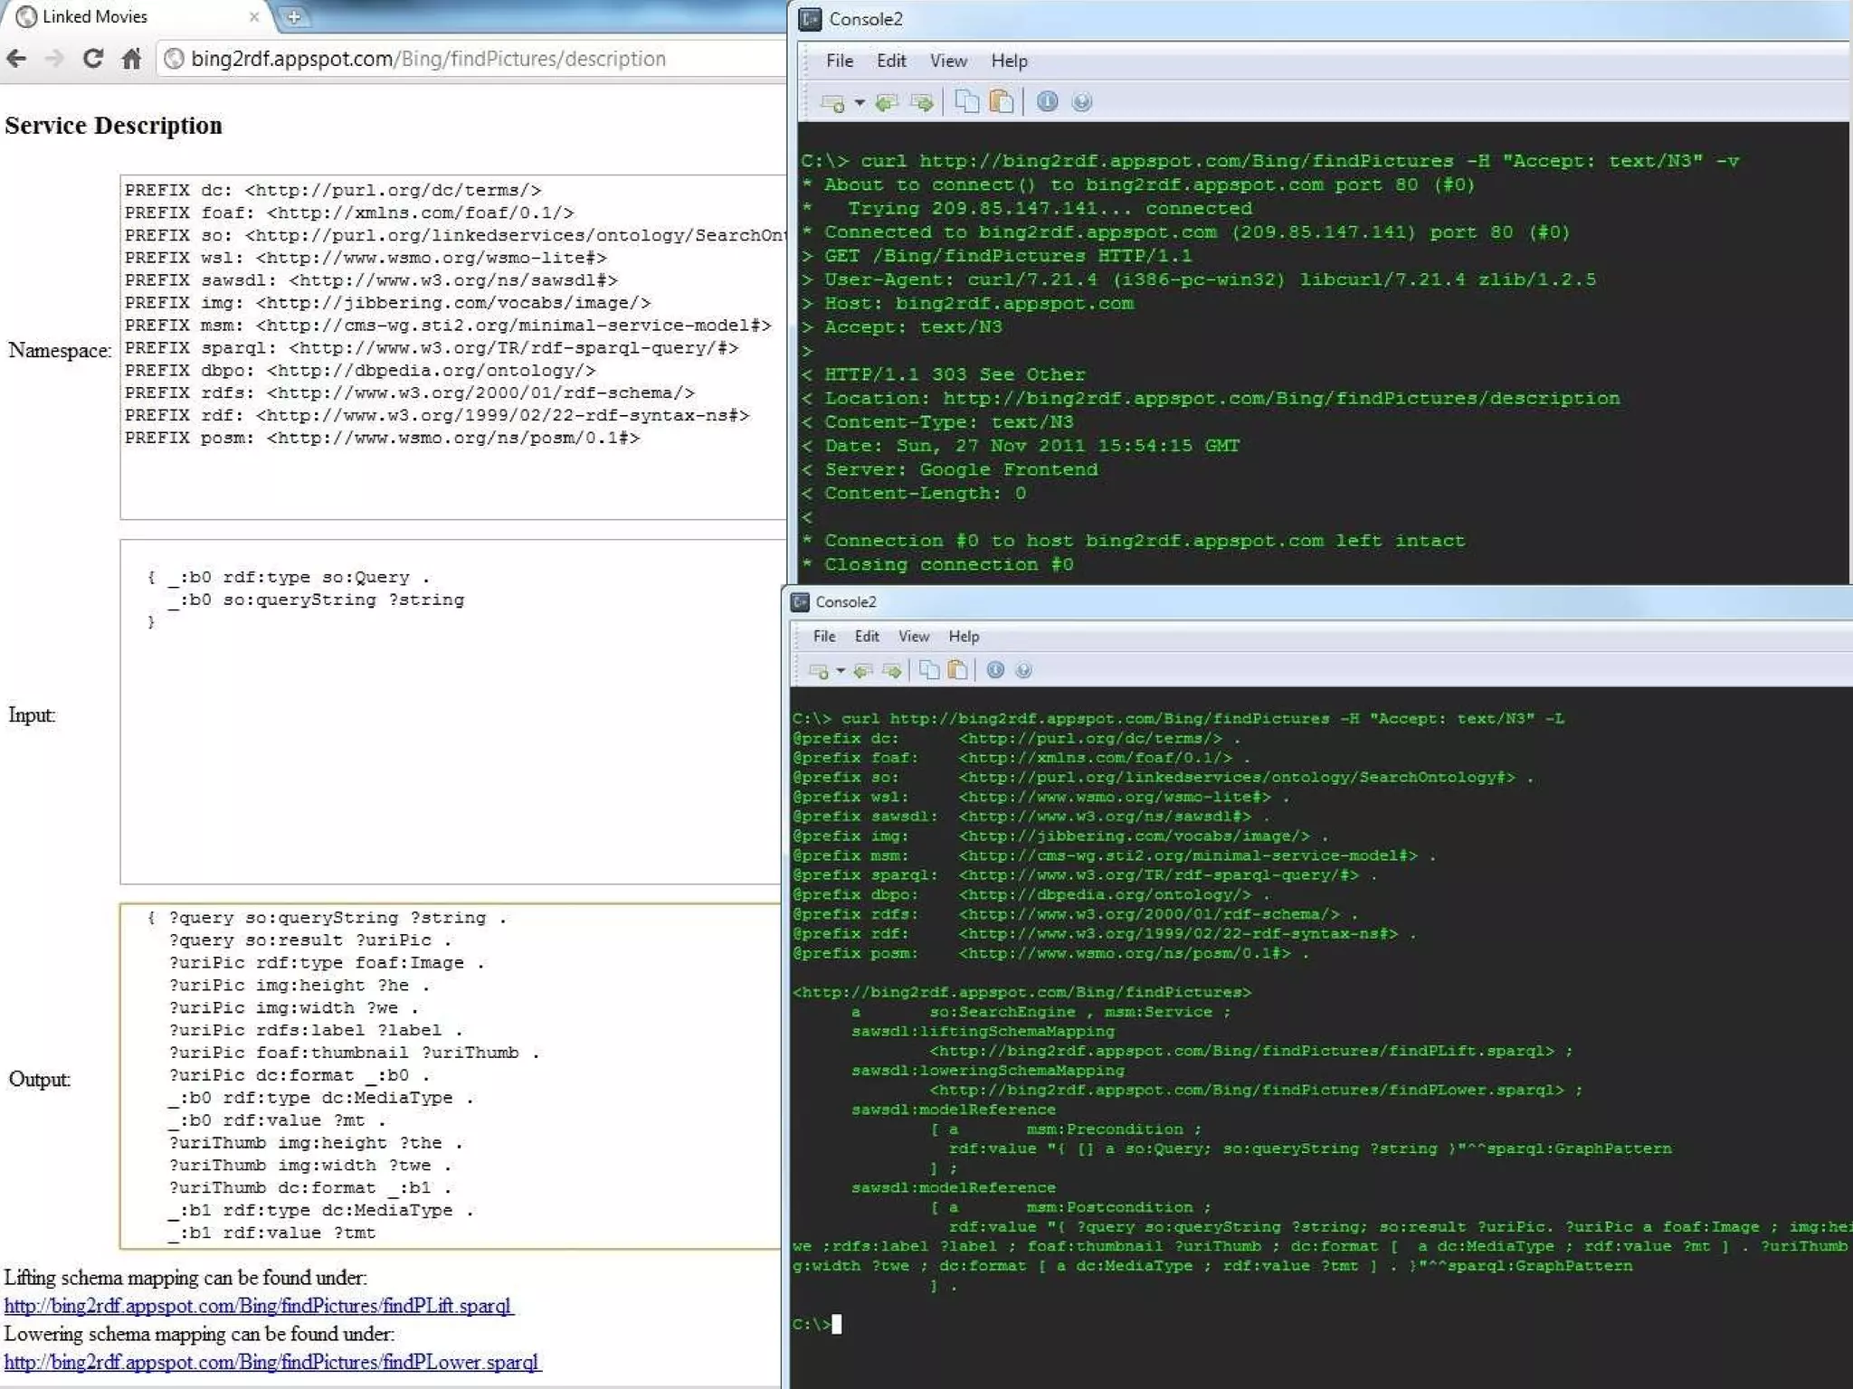Open the findPLift.sparql link
Screen dimensions: 1853x1389
point(258,1306)
